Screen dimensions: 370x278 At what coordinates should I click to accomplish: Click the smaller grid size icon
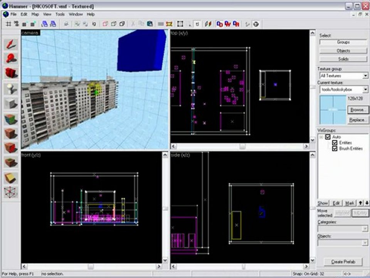pos(24,24)
